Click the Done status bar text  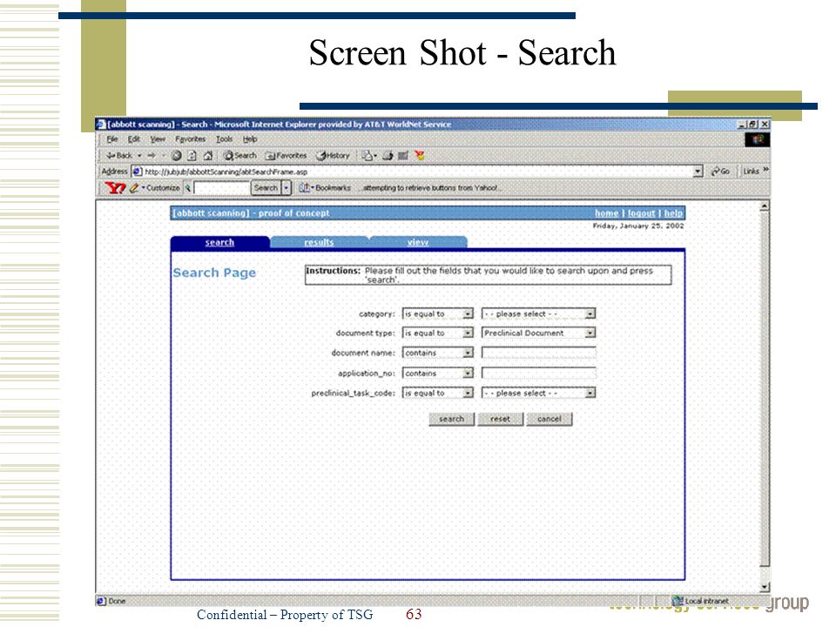[117, 601]
